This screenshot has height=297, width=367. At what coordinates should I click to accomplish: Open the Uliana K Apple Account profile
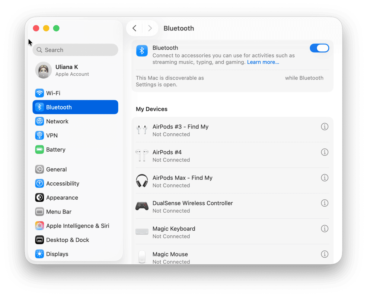coord(66,70)
